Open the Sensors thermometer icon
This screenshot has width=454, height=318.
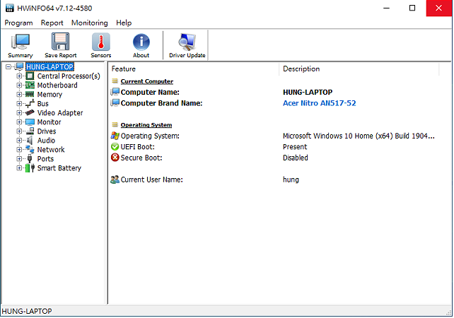pos(100,42)
